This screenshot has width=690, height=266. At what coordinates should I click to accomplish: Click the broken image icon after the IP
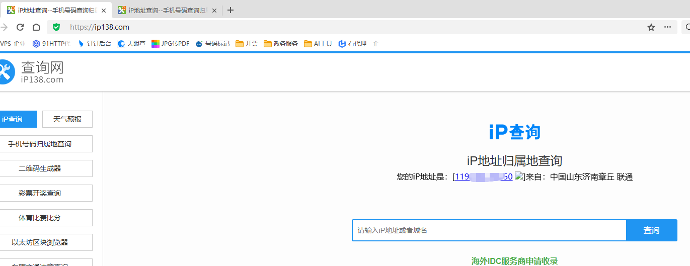click(518, 176)
